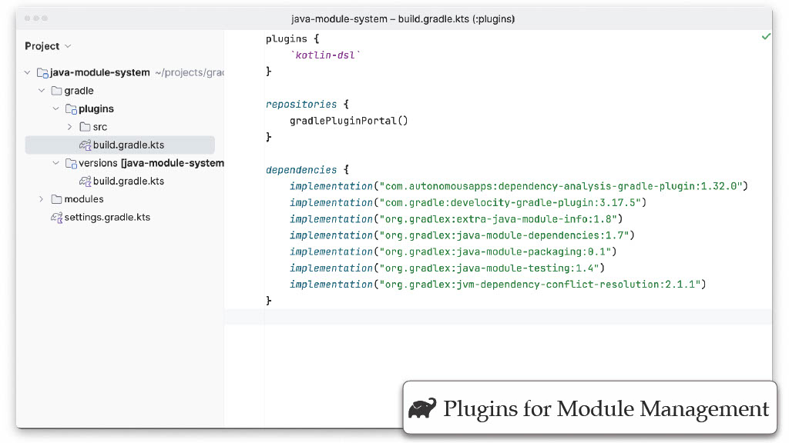Click the develocity-gradle-plugin:3.17.5 line
The width and height of the screenshot is (789, 443).
(468, 203)
